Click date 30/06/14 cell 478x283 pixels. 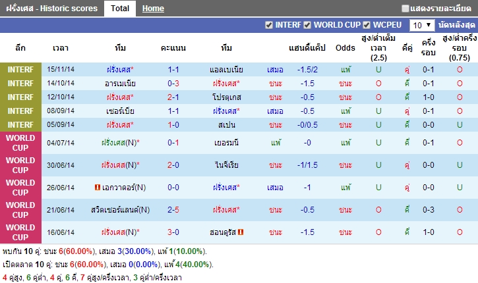click(x=61, y=165)
